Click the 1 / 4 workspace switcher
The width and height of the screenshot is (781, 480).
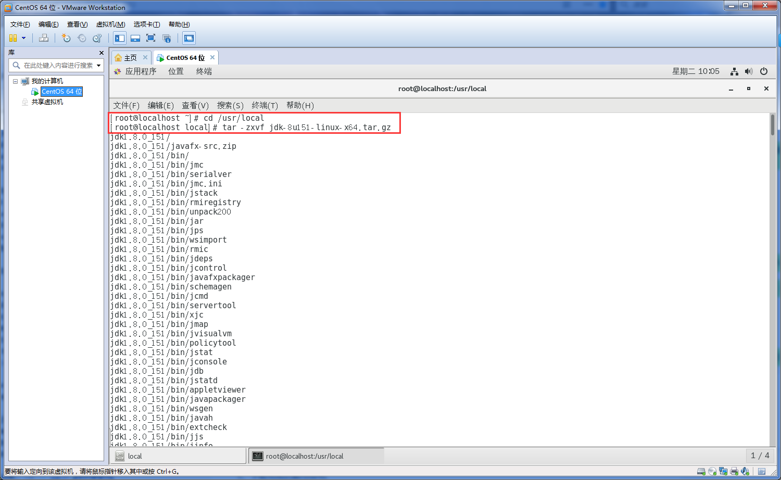point(760,456)
